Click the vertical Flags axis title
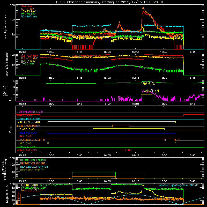Image resolution: width=207 pixels, height=207 pixels. 10,129
